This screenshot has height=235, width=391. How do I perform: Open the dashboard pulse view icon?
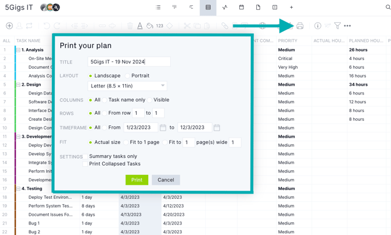coord(225,7)
